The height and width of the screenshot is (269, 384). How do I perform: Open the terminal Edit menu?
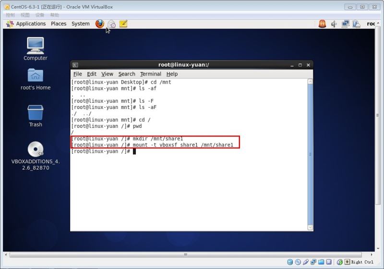click(x=92, y=74)
